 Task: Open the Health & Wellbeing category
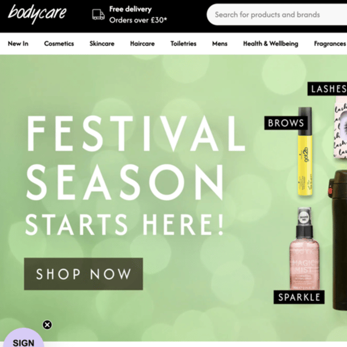click(x=271, y=43)
